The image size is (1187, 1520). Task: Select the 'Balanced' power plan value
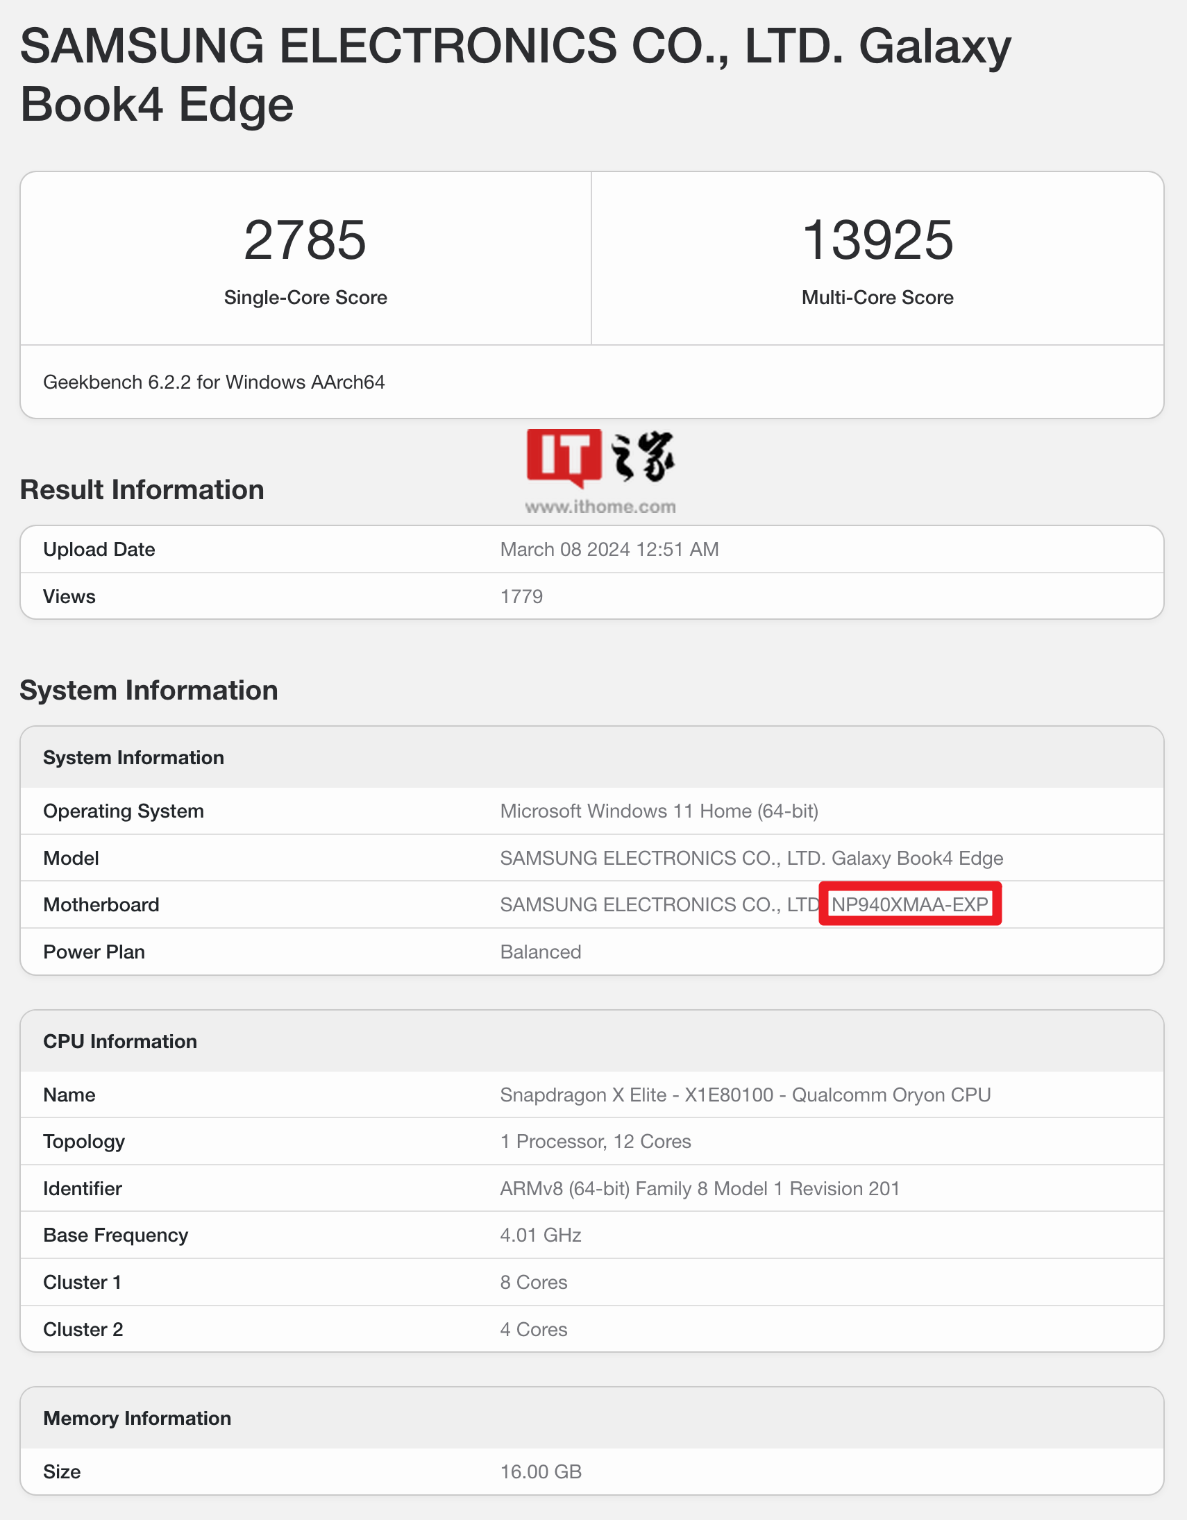click(540, 952)
